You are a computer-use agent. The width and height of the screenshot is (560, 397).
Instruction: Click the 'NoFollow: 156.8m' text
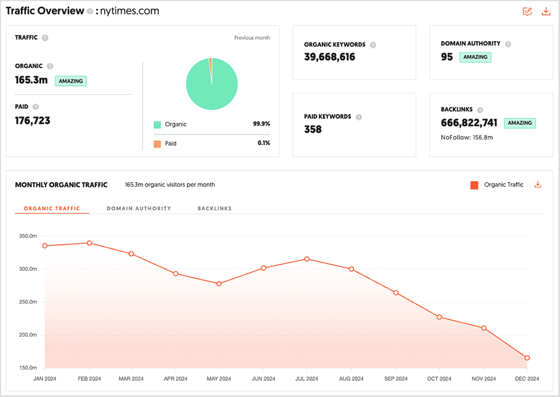467,138
